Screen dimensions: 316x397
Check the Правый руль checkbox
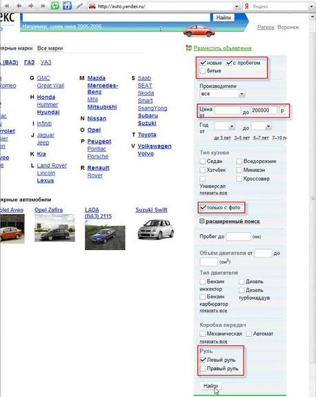point(203,369)
